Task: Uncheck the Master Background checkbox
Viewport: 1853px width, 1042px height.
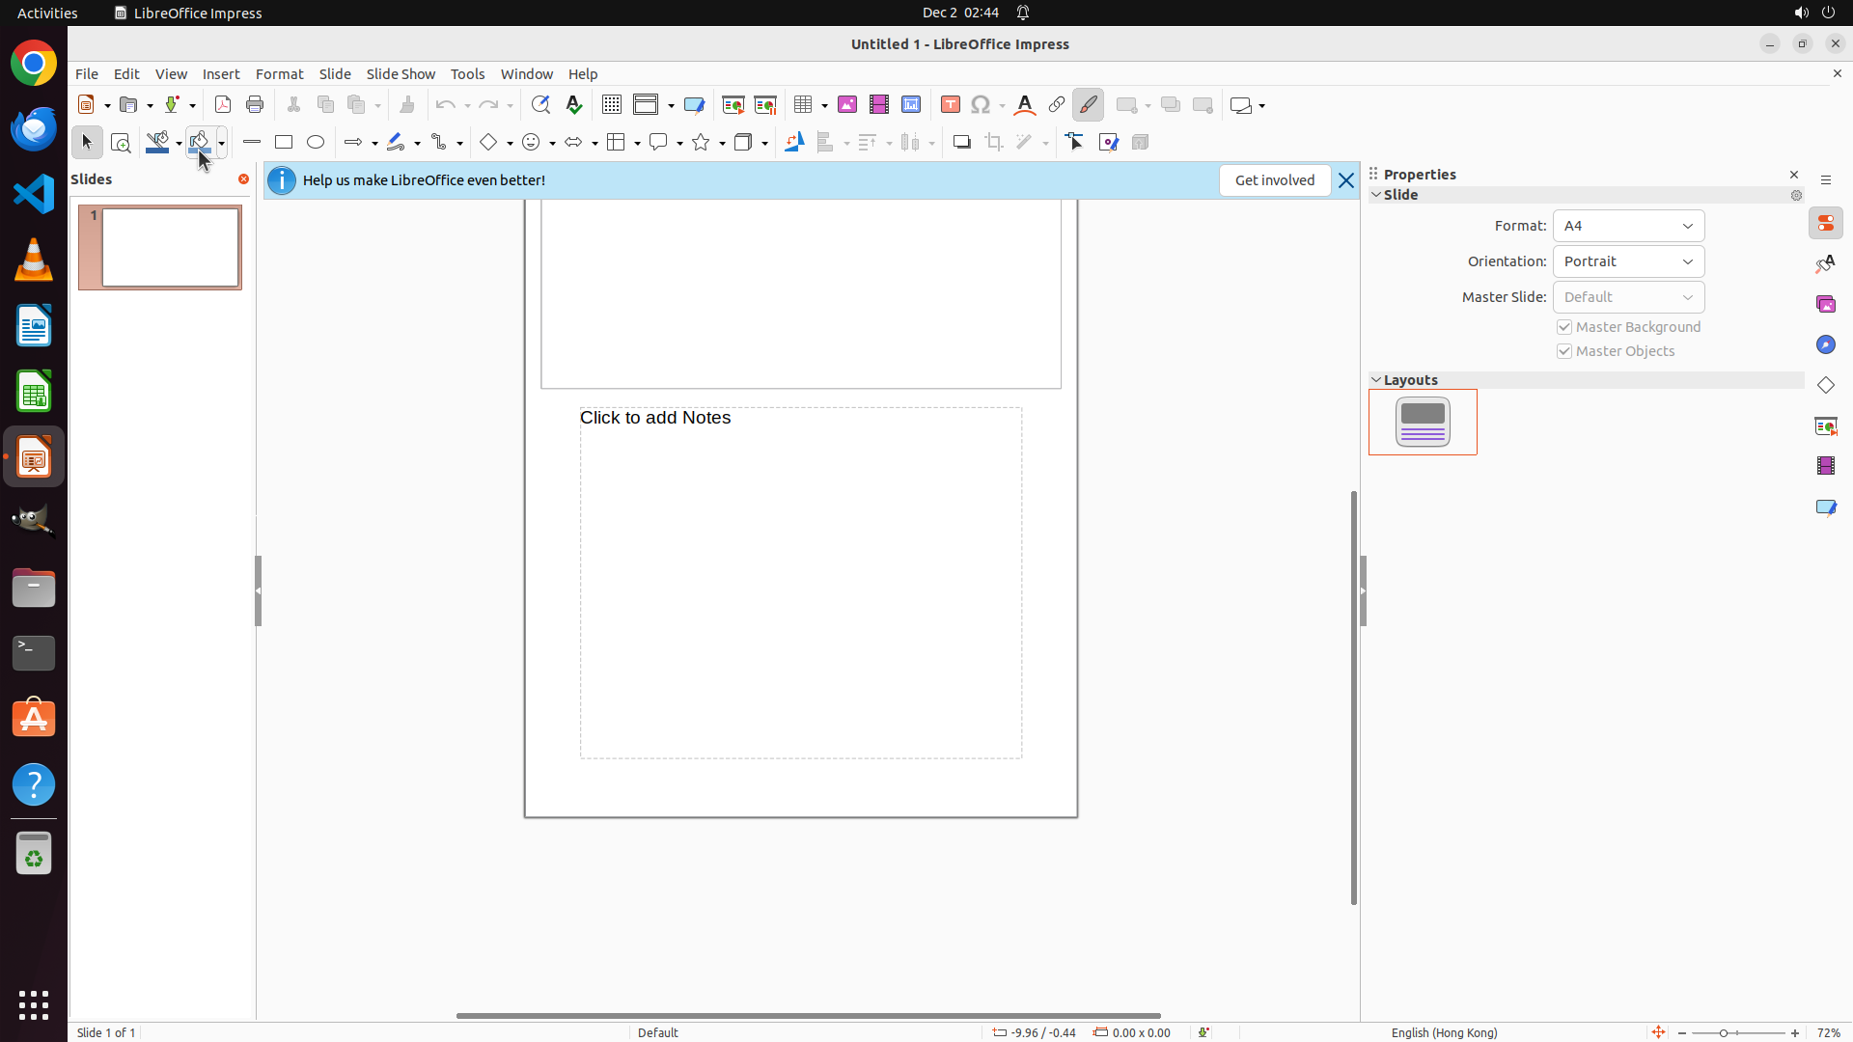Action: (x=1564, y=328)
